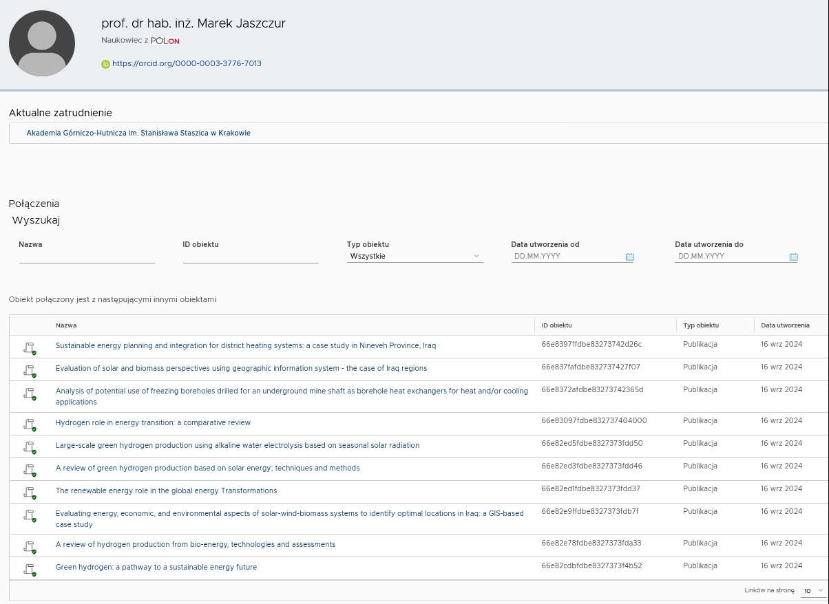Expand the Typ obiektu dropdown
The image size is (829, 604).
pos(414,256)
